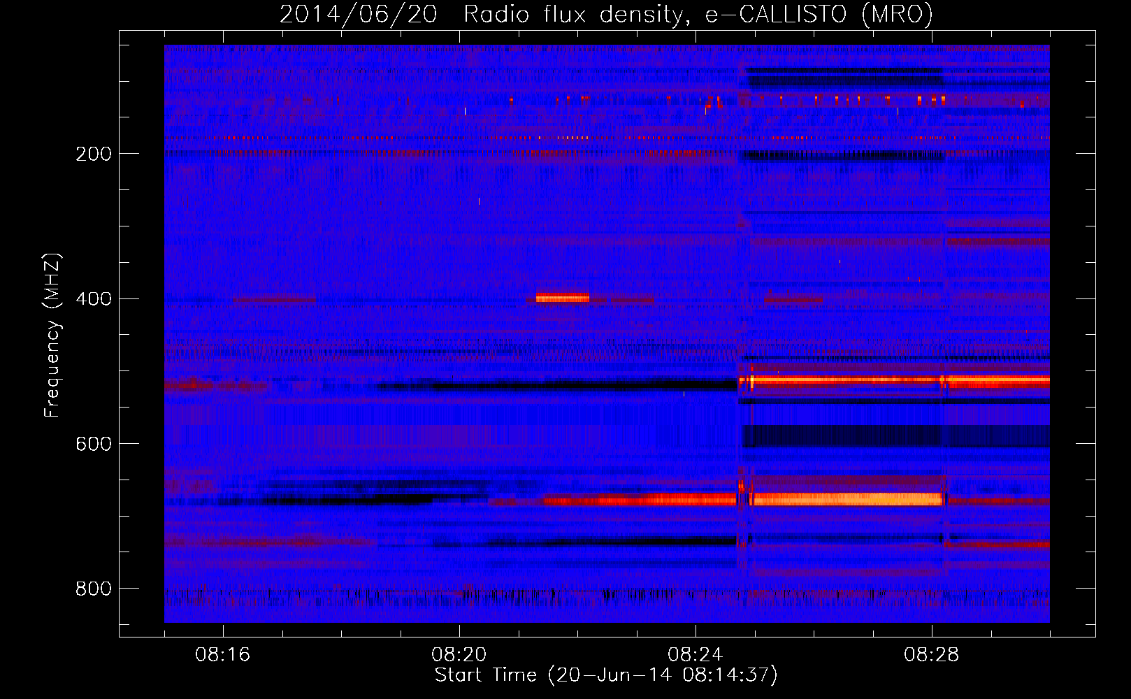Click the bright red band near 515 MHz
This screenshot has width=1131, height=699.
[894, 382]
